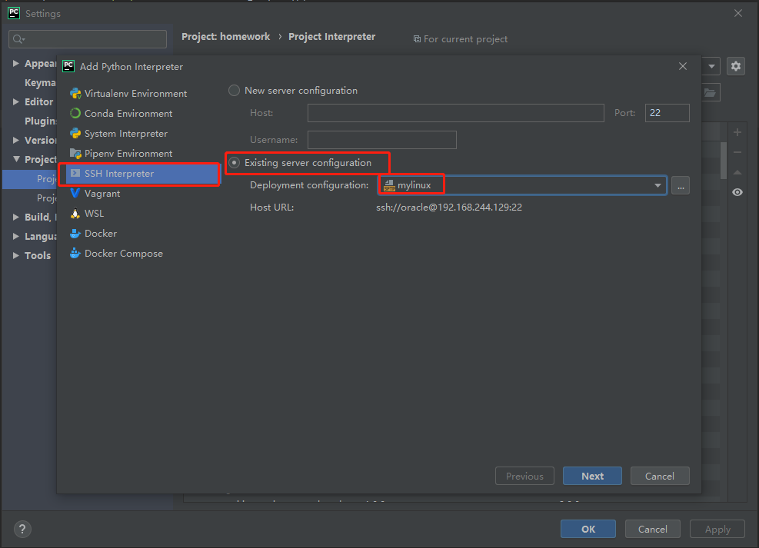Viewport: 759px width, 548px height.
Task: Open the interpreter gear settings icon
Action: click(735, 66)
